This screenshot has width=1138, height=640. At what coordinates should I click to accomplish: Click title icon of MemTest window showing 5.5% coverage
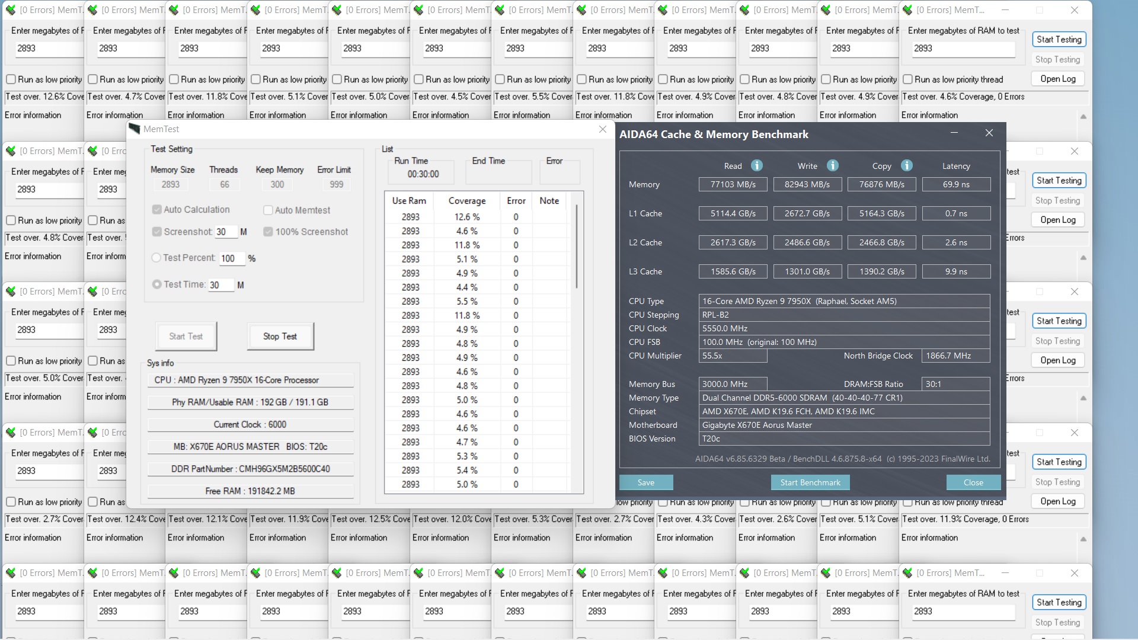pyautogui.click(x=500, y=10)
